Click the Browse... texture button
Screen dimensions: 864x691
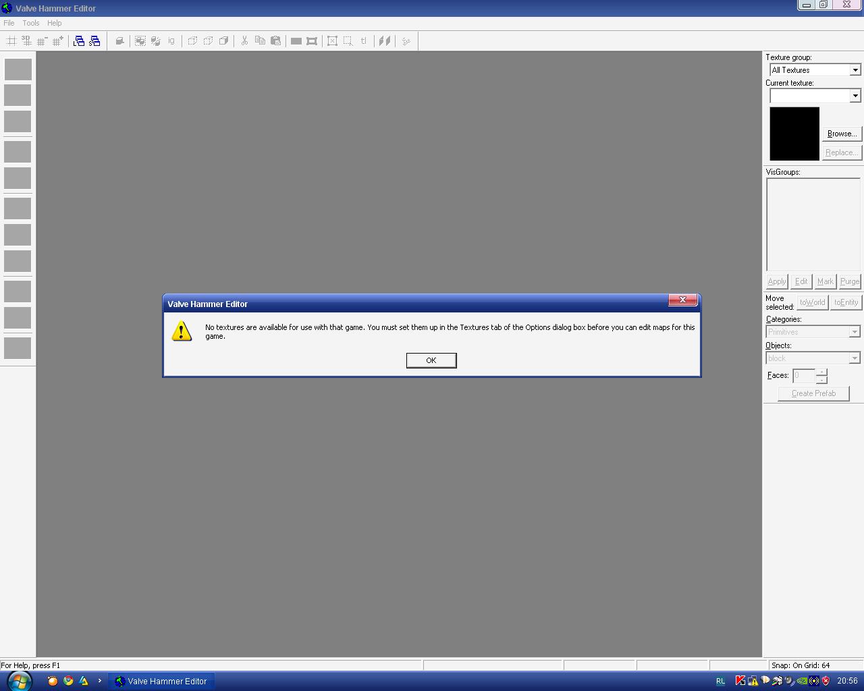[x=842, y=134]
